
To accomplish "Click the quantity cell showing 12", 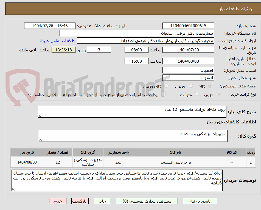I will click(58, 162).
